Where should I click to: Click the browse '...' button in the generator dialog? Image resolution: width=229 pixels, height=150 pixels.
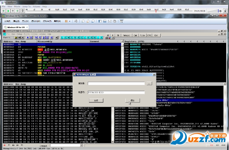(149, 84)
